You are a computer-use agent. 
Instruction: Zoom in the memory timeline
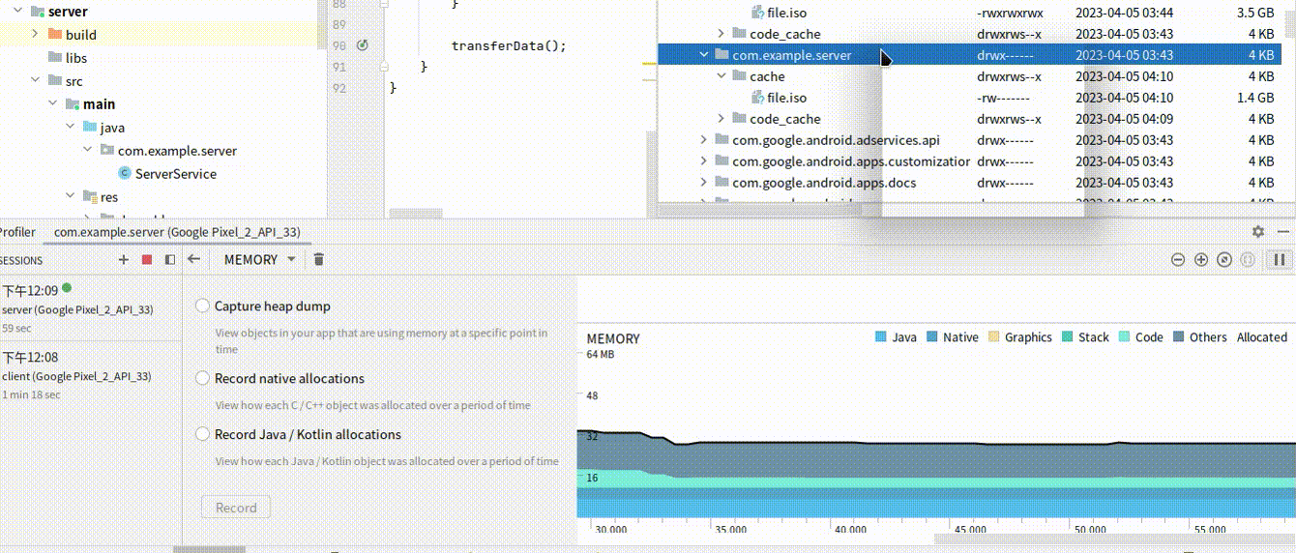(1201, 259)
